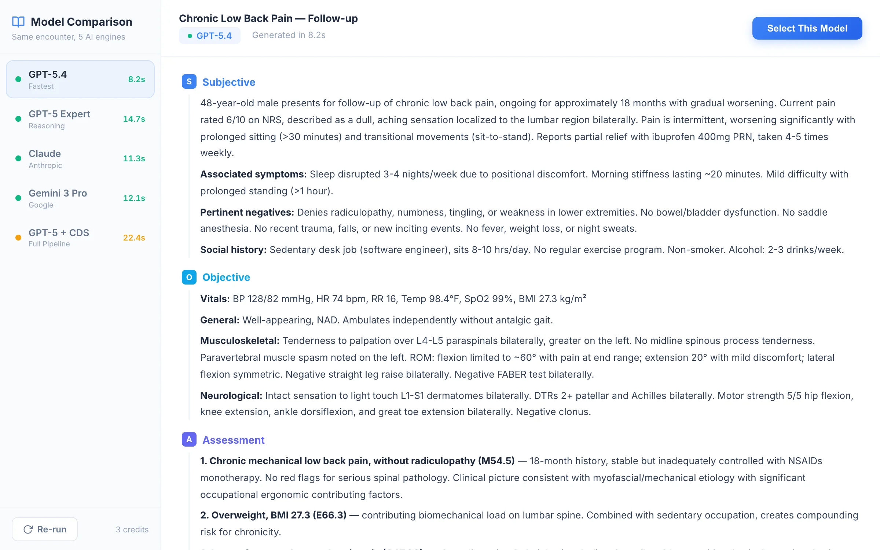The height and width of the screenshot is (550, 880).
Task: Click the purple A Assessment section badge
Action: (x=189, y=439)
